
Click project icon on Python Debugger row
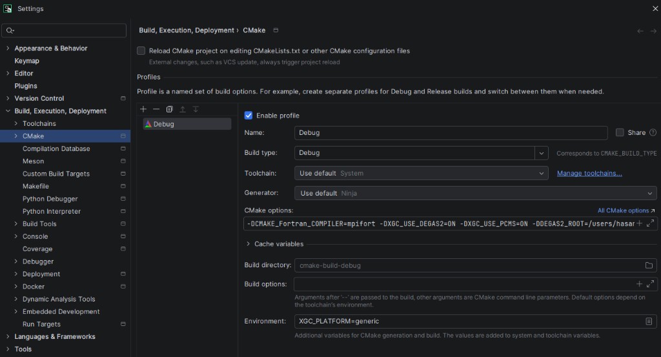123,199
